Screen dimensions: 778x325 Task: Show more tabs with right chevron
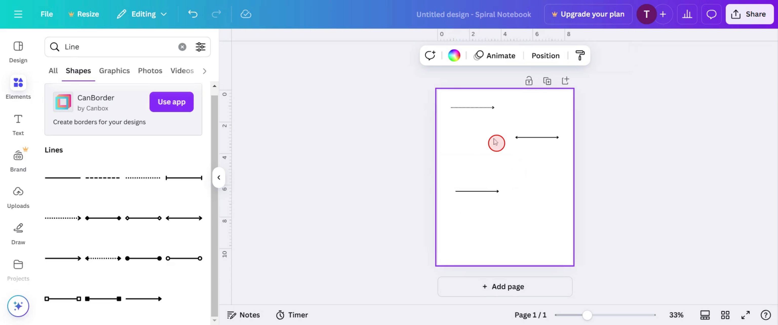204,71
